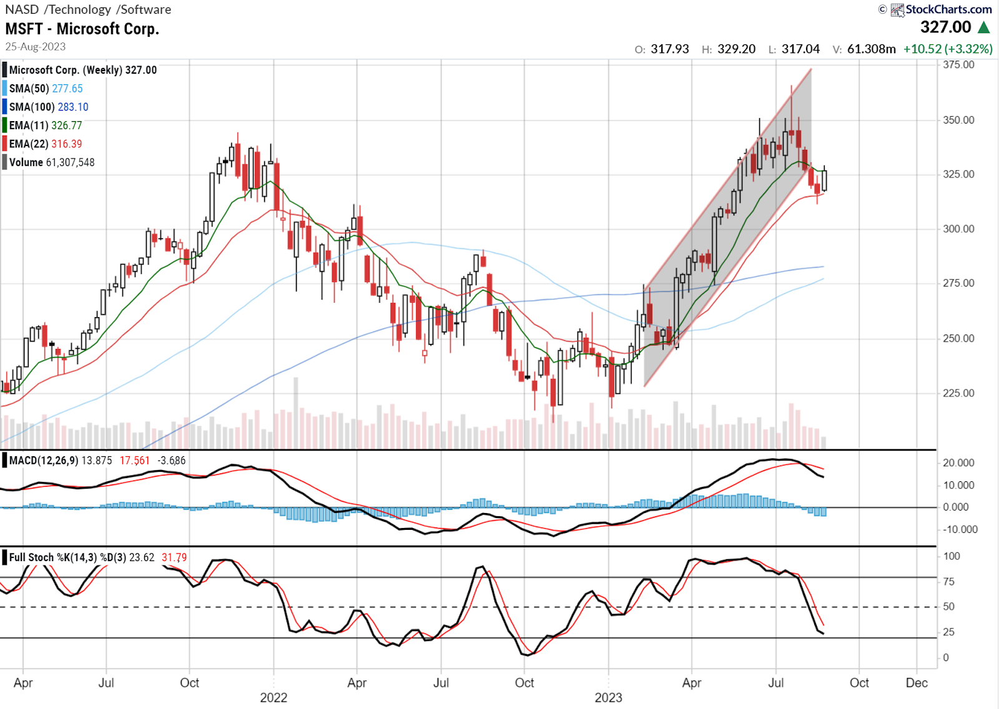Click the MACD(12,26,9) legend marker
This screenshot has height=709, width=999.
(5, 461)
